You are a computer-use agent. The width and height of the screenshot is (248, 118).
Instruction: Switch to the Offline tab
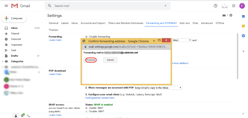220,23
